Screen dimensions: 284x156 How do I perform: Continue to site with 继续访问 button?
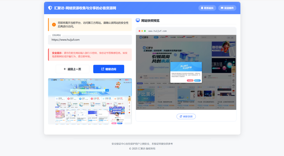pyautogui.click(x=109, y=69)
